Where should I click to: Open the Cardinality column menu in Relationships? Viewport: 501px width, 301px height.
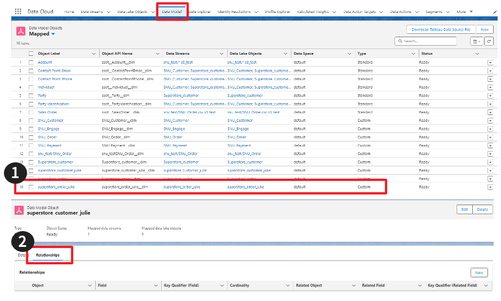[287, 286]
